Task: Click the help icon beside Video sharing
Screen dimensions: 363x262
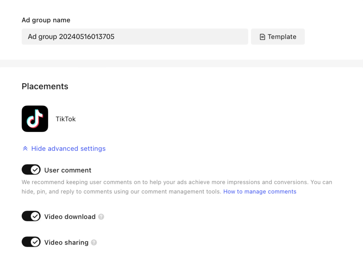Action: click(x=94, y=243)
